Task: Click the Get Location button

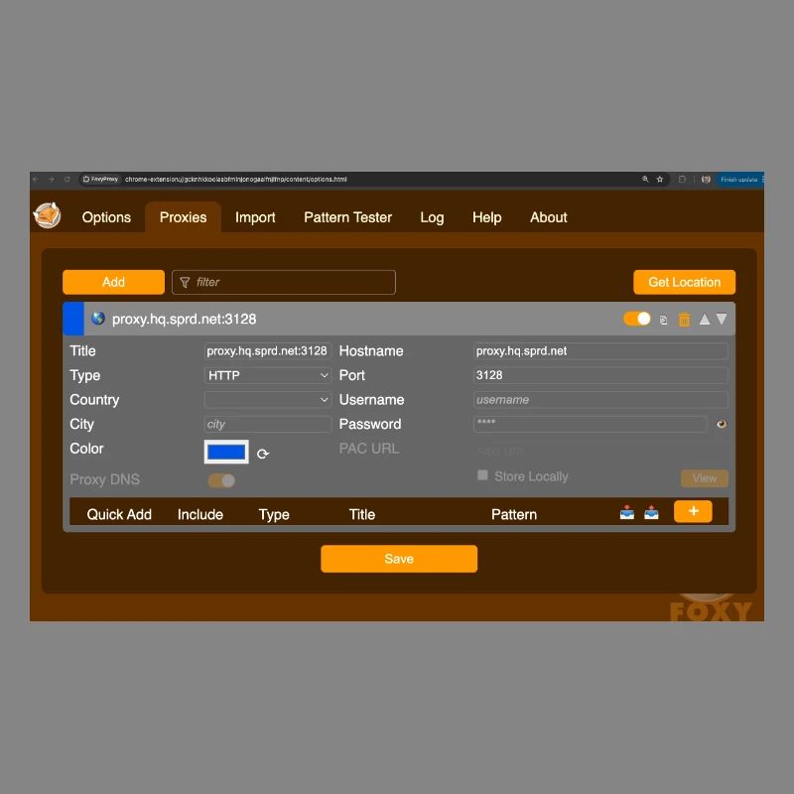Action: 684,282
